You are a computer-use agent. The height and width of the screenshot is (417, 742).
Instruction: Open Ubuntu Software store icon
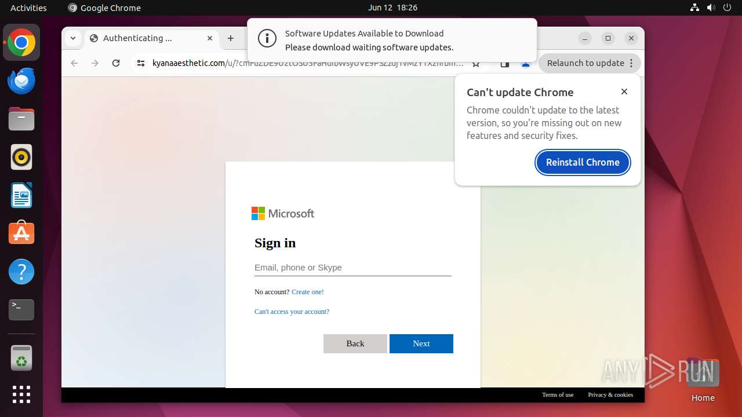(x=21, y=233)
